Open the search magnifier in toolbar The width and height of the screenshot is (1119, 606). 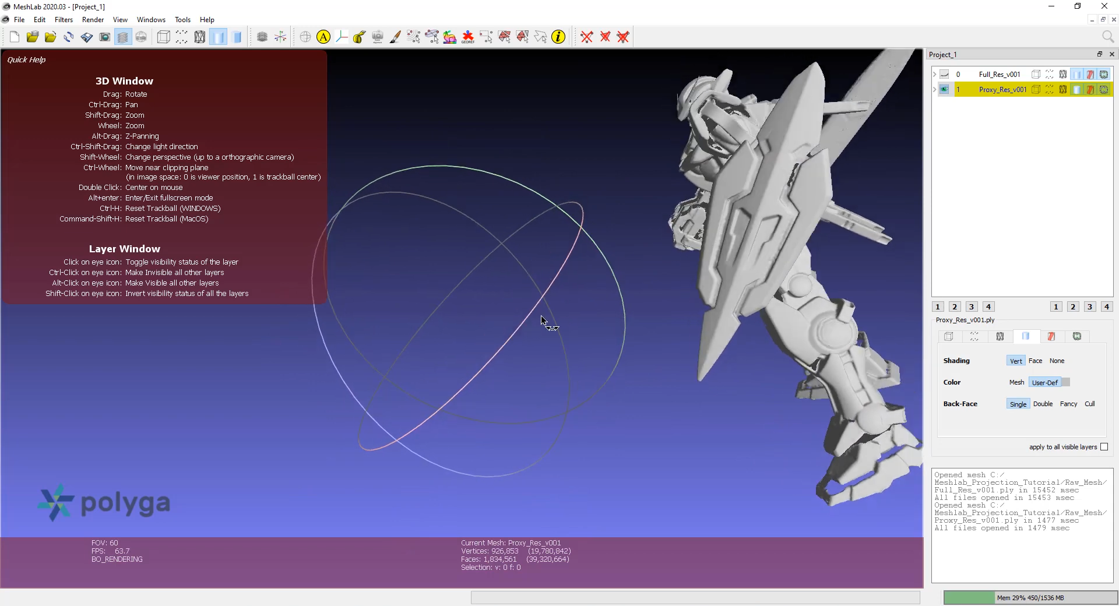pyautogui.click(x=1108, y=37)
